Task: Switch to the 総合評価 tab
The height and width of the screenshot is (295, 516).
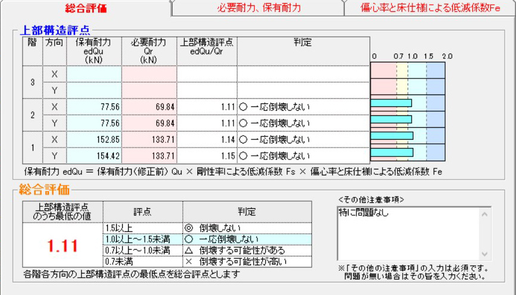Action: (86, 8)
